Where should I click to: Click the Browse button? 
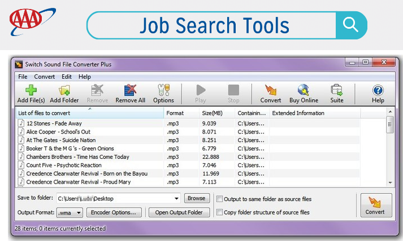pyautogui.click(x=197, y=198)
